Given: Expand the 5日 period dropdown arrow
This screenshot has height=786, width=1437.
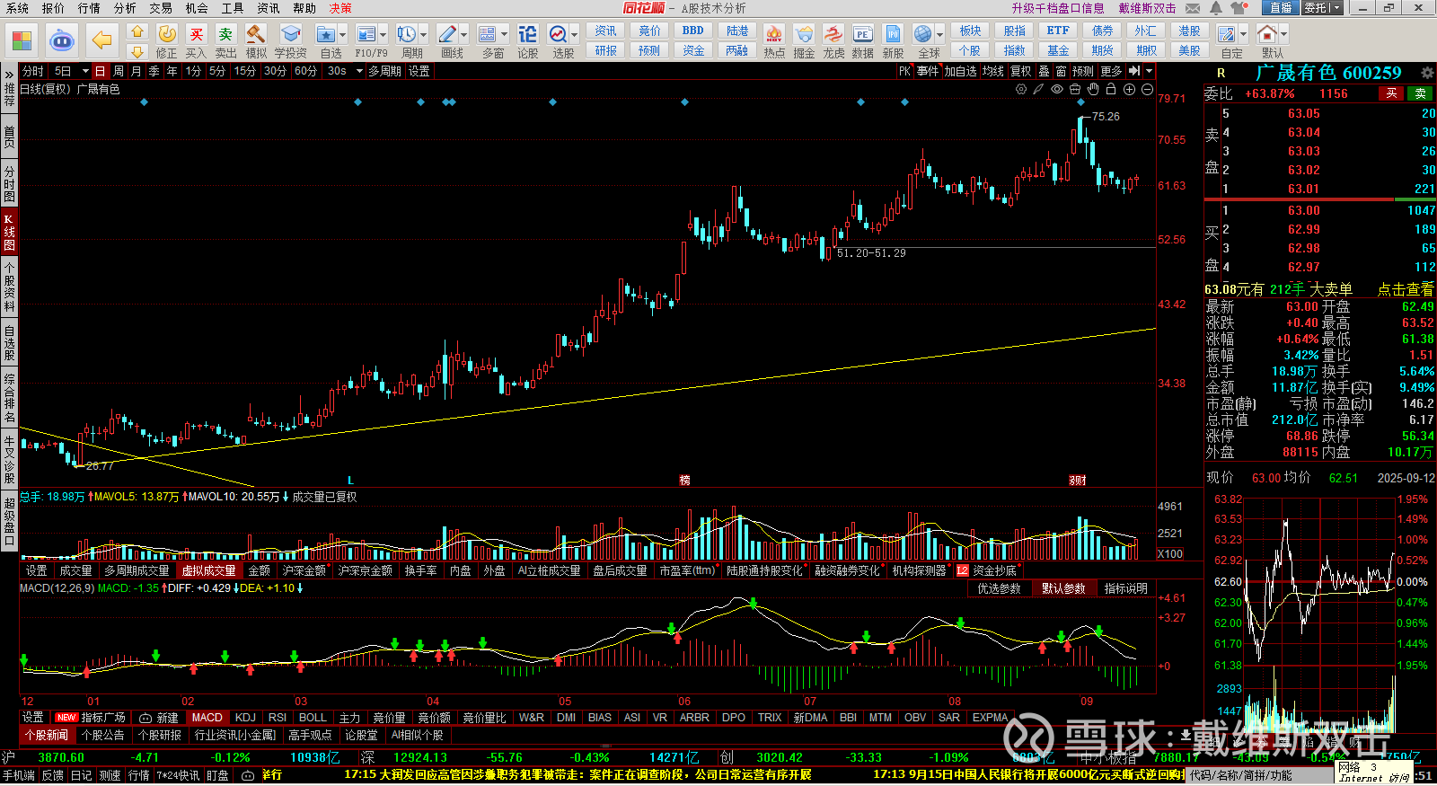Looking at the screenshot, I should [x=85, y=71].
